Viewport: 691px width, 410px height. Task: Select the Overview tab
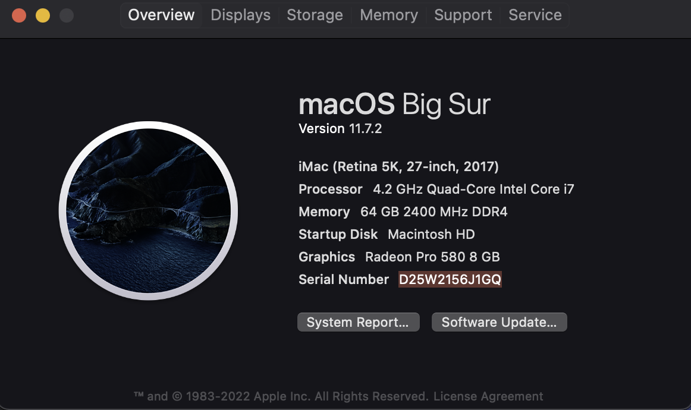click(161, 15)
